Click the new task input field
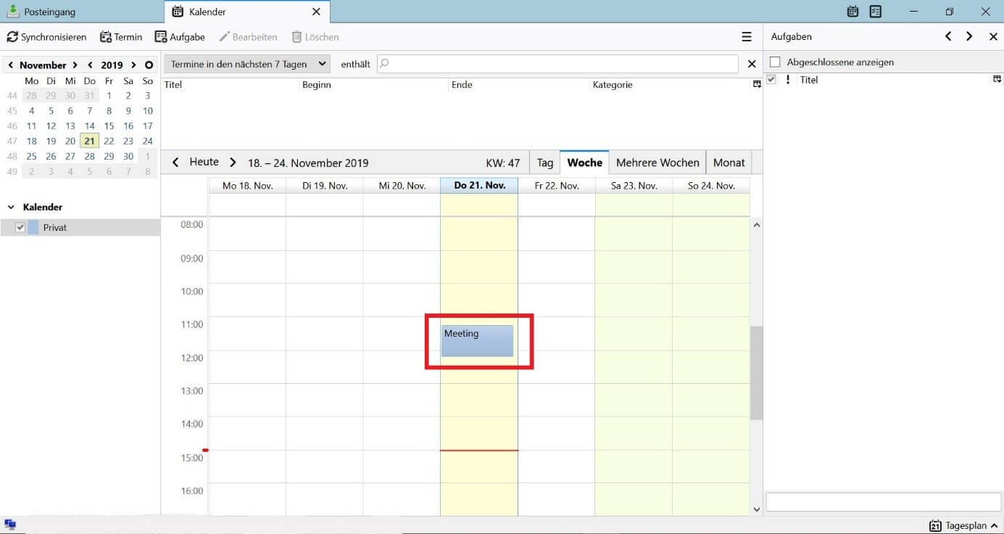1004x534 pixels. [x=884, y=501]
